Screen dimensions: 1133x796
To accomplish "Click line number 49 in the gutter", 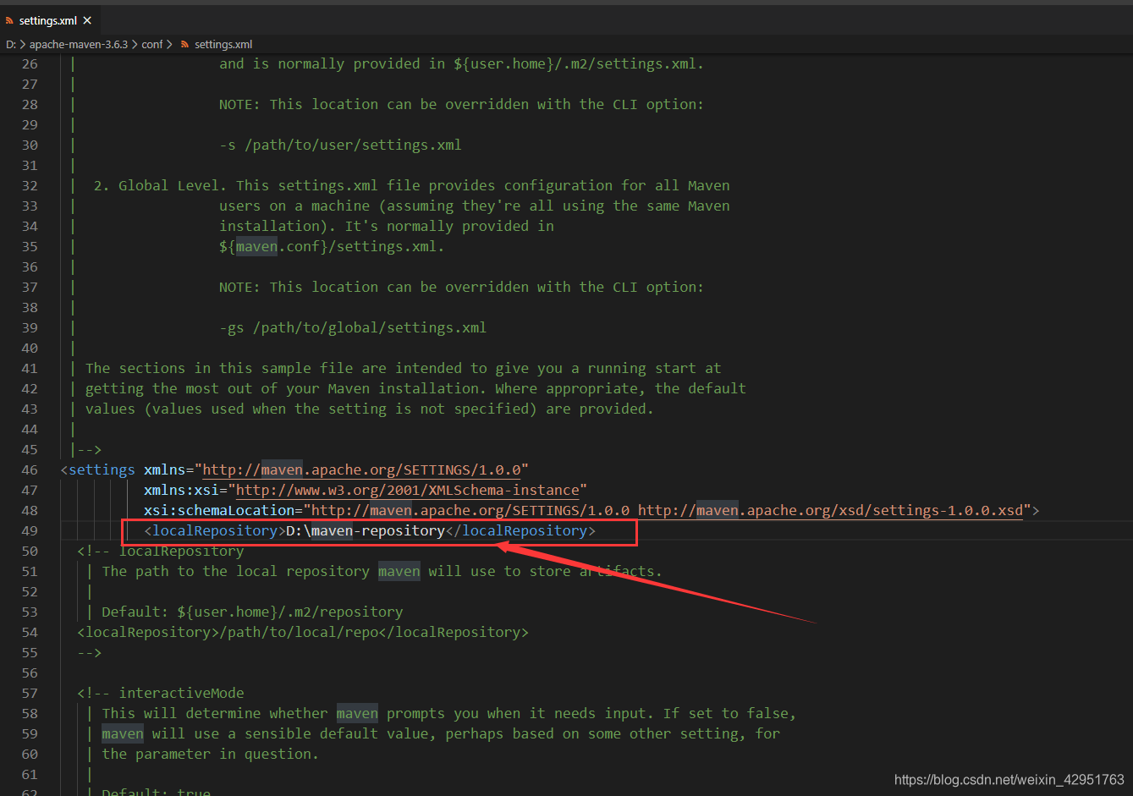I will coord(30,530).
